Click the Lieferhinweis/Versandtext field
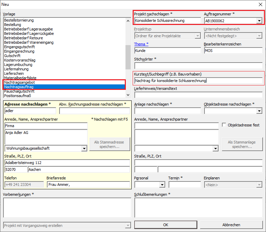The width and height of the screenshot is (266, 232). pos(198,95)
